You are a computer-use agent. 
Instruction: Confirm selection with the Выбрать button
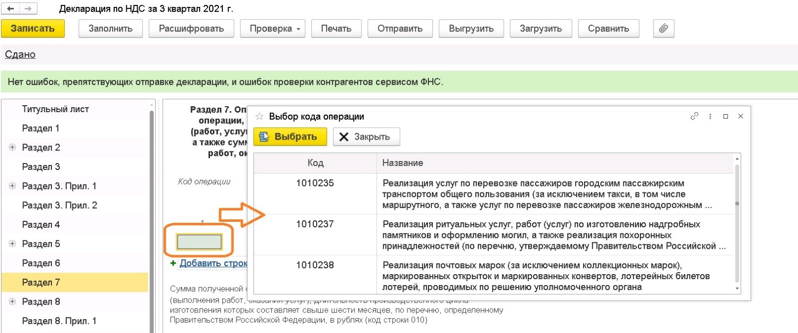pos(290,137)
